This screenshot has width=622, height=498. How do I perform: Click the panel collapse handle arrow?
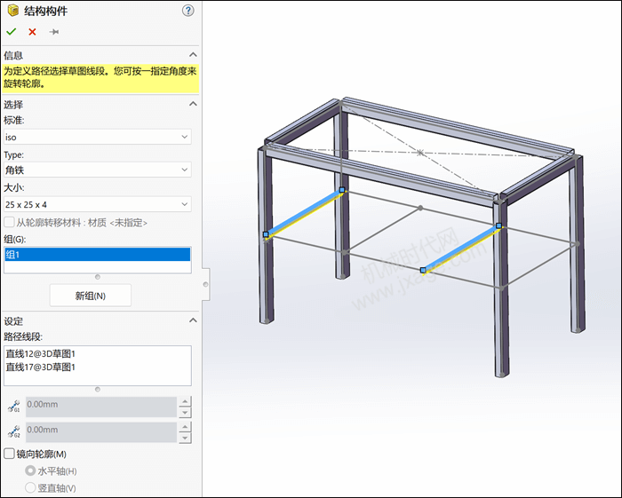(x=205, y=284)
